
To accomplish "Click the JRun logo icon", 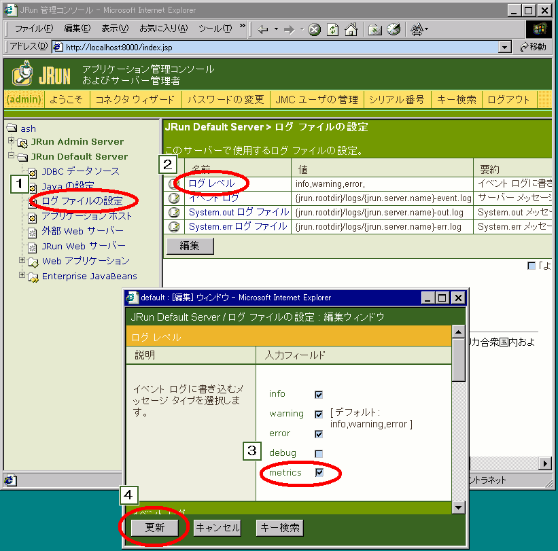I will click(x=23, y=73).
